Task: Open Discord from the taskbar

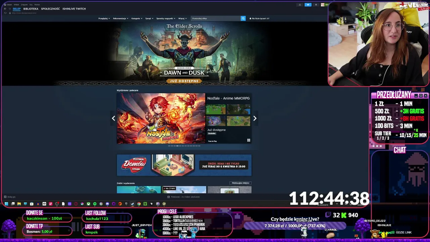Action: coord(107,204)
